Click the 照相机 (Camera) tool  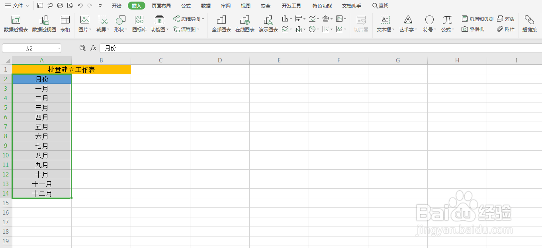click(473, 29)
